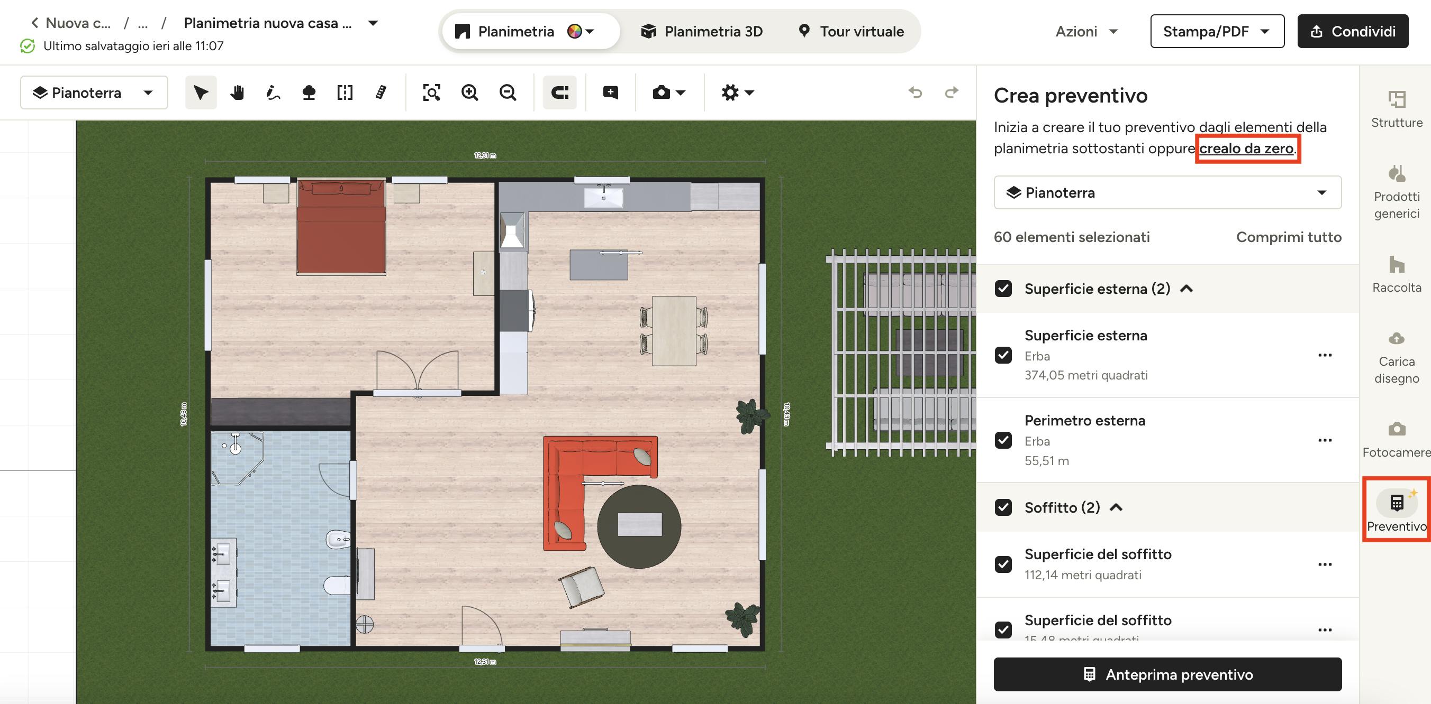
Task: Open the Prodotti generici panel
Action: (1397, 192)
